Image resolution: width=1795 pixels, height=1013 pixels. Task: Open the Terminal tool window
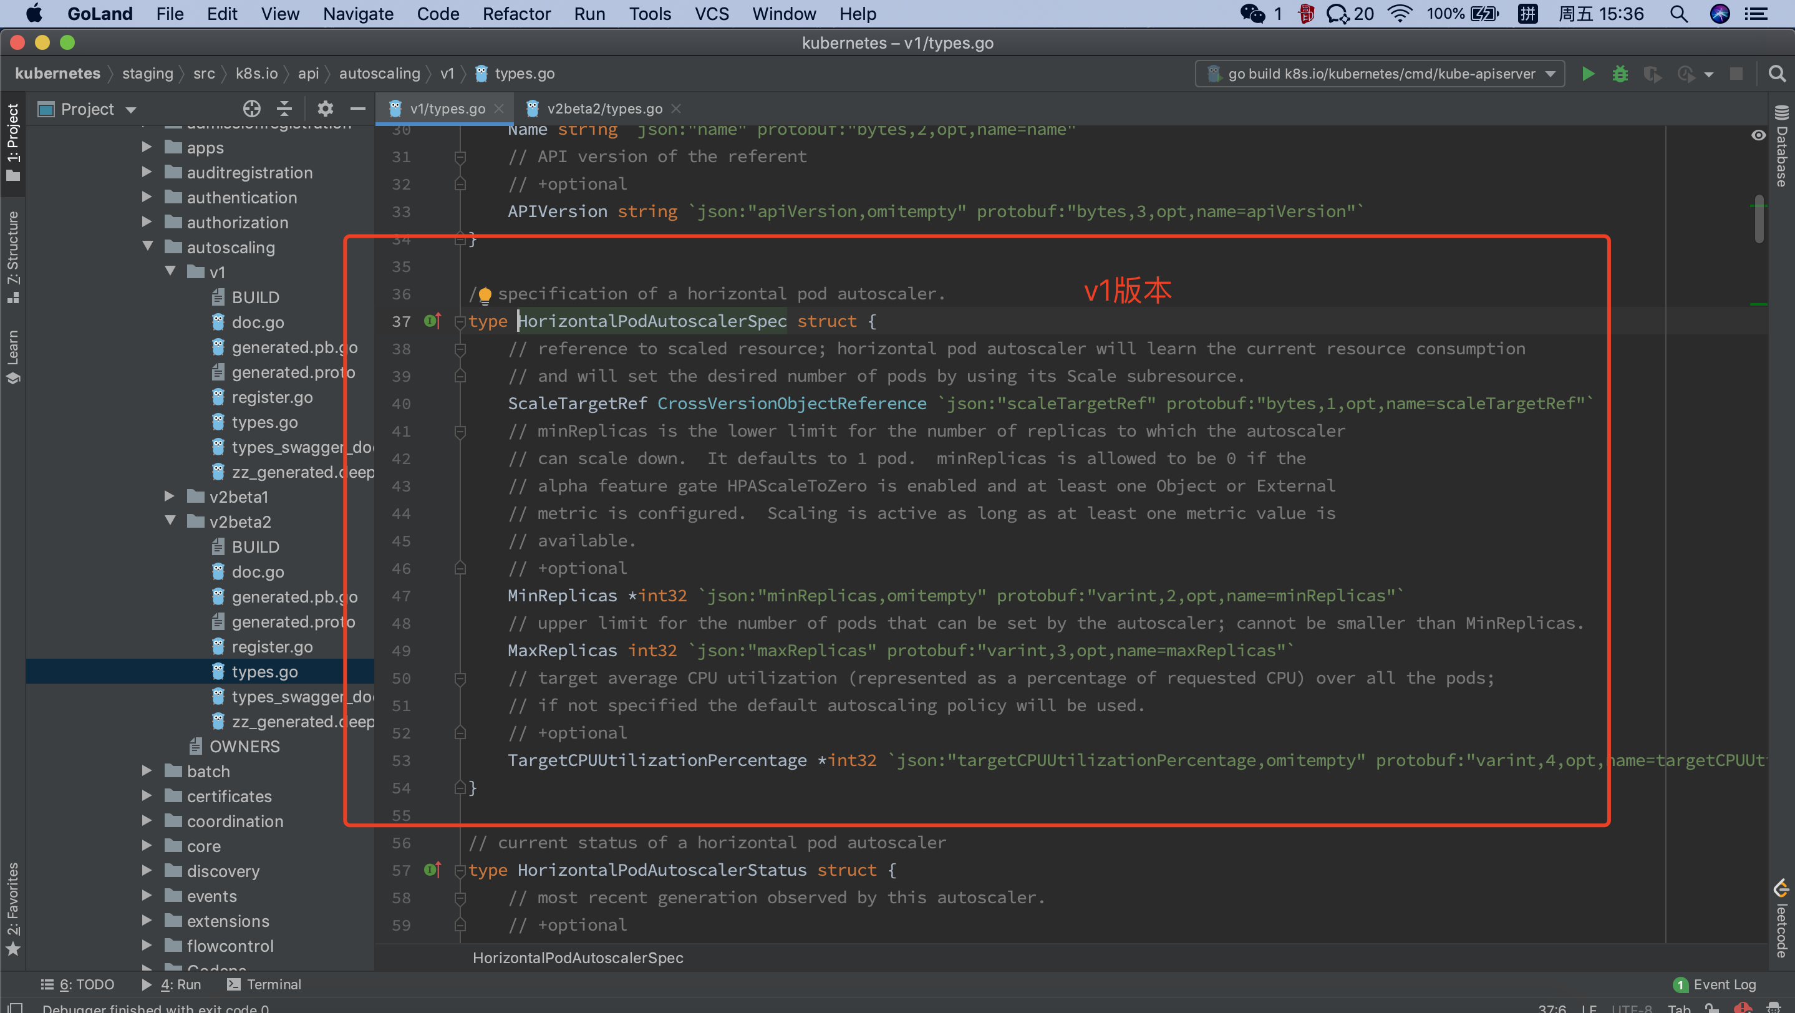(x=264, y=984)
